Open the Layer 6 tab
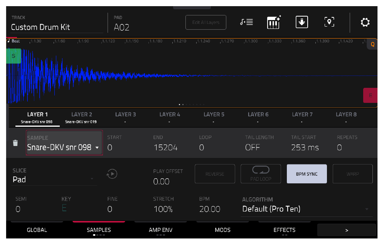Image resolution: width=384 pixels, height=245 pixels. (258, 118)
